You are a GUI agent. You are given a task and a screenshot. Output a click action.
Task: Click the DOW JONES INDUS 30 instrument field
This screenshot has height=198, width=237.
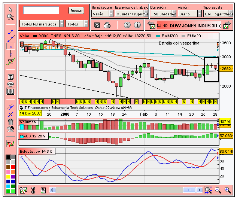click(189, 25)
